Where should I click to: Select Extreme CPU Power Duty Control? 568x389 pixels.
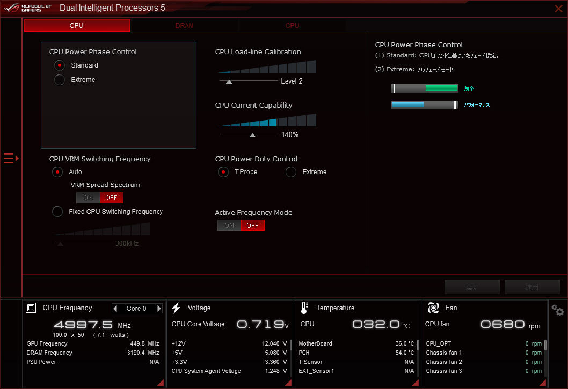(x=291, y=172)
